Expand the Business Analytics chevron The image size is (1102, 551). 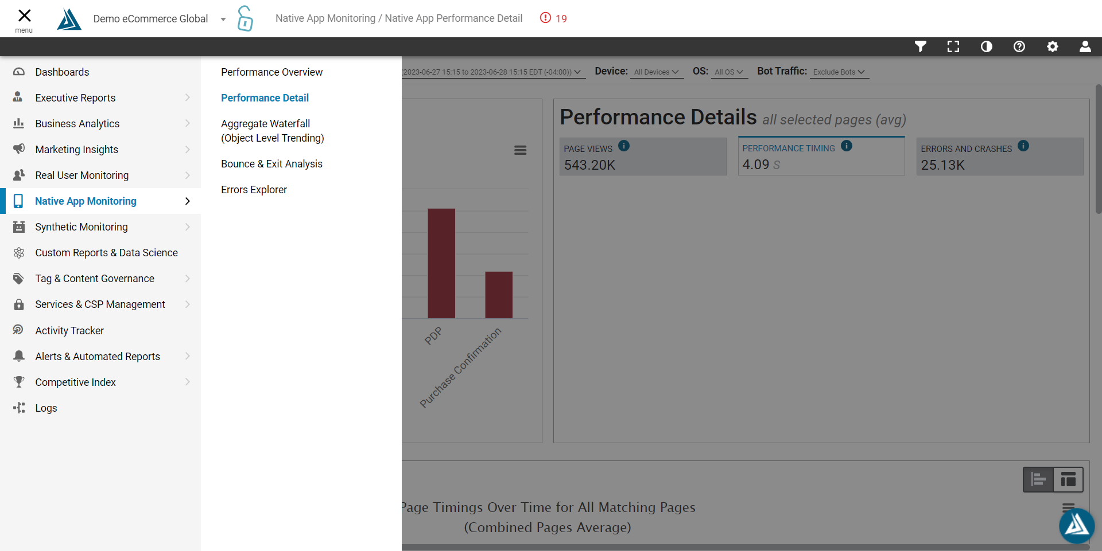click(188, 124)
